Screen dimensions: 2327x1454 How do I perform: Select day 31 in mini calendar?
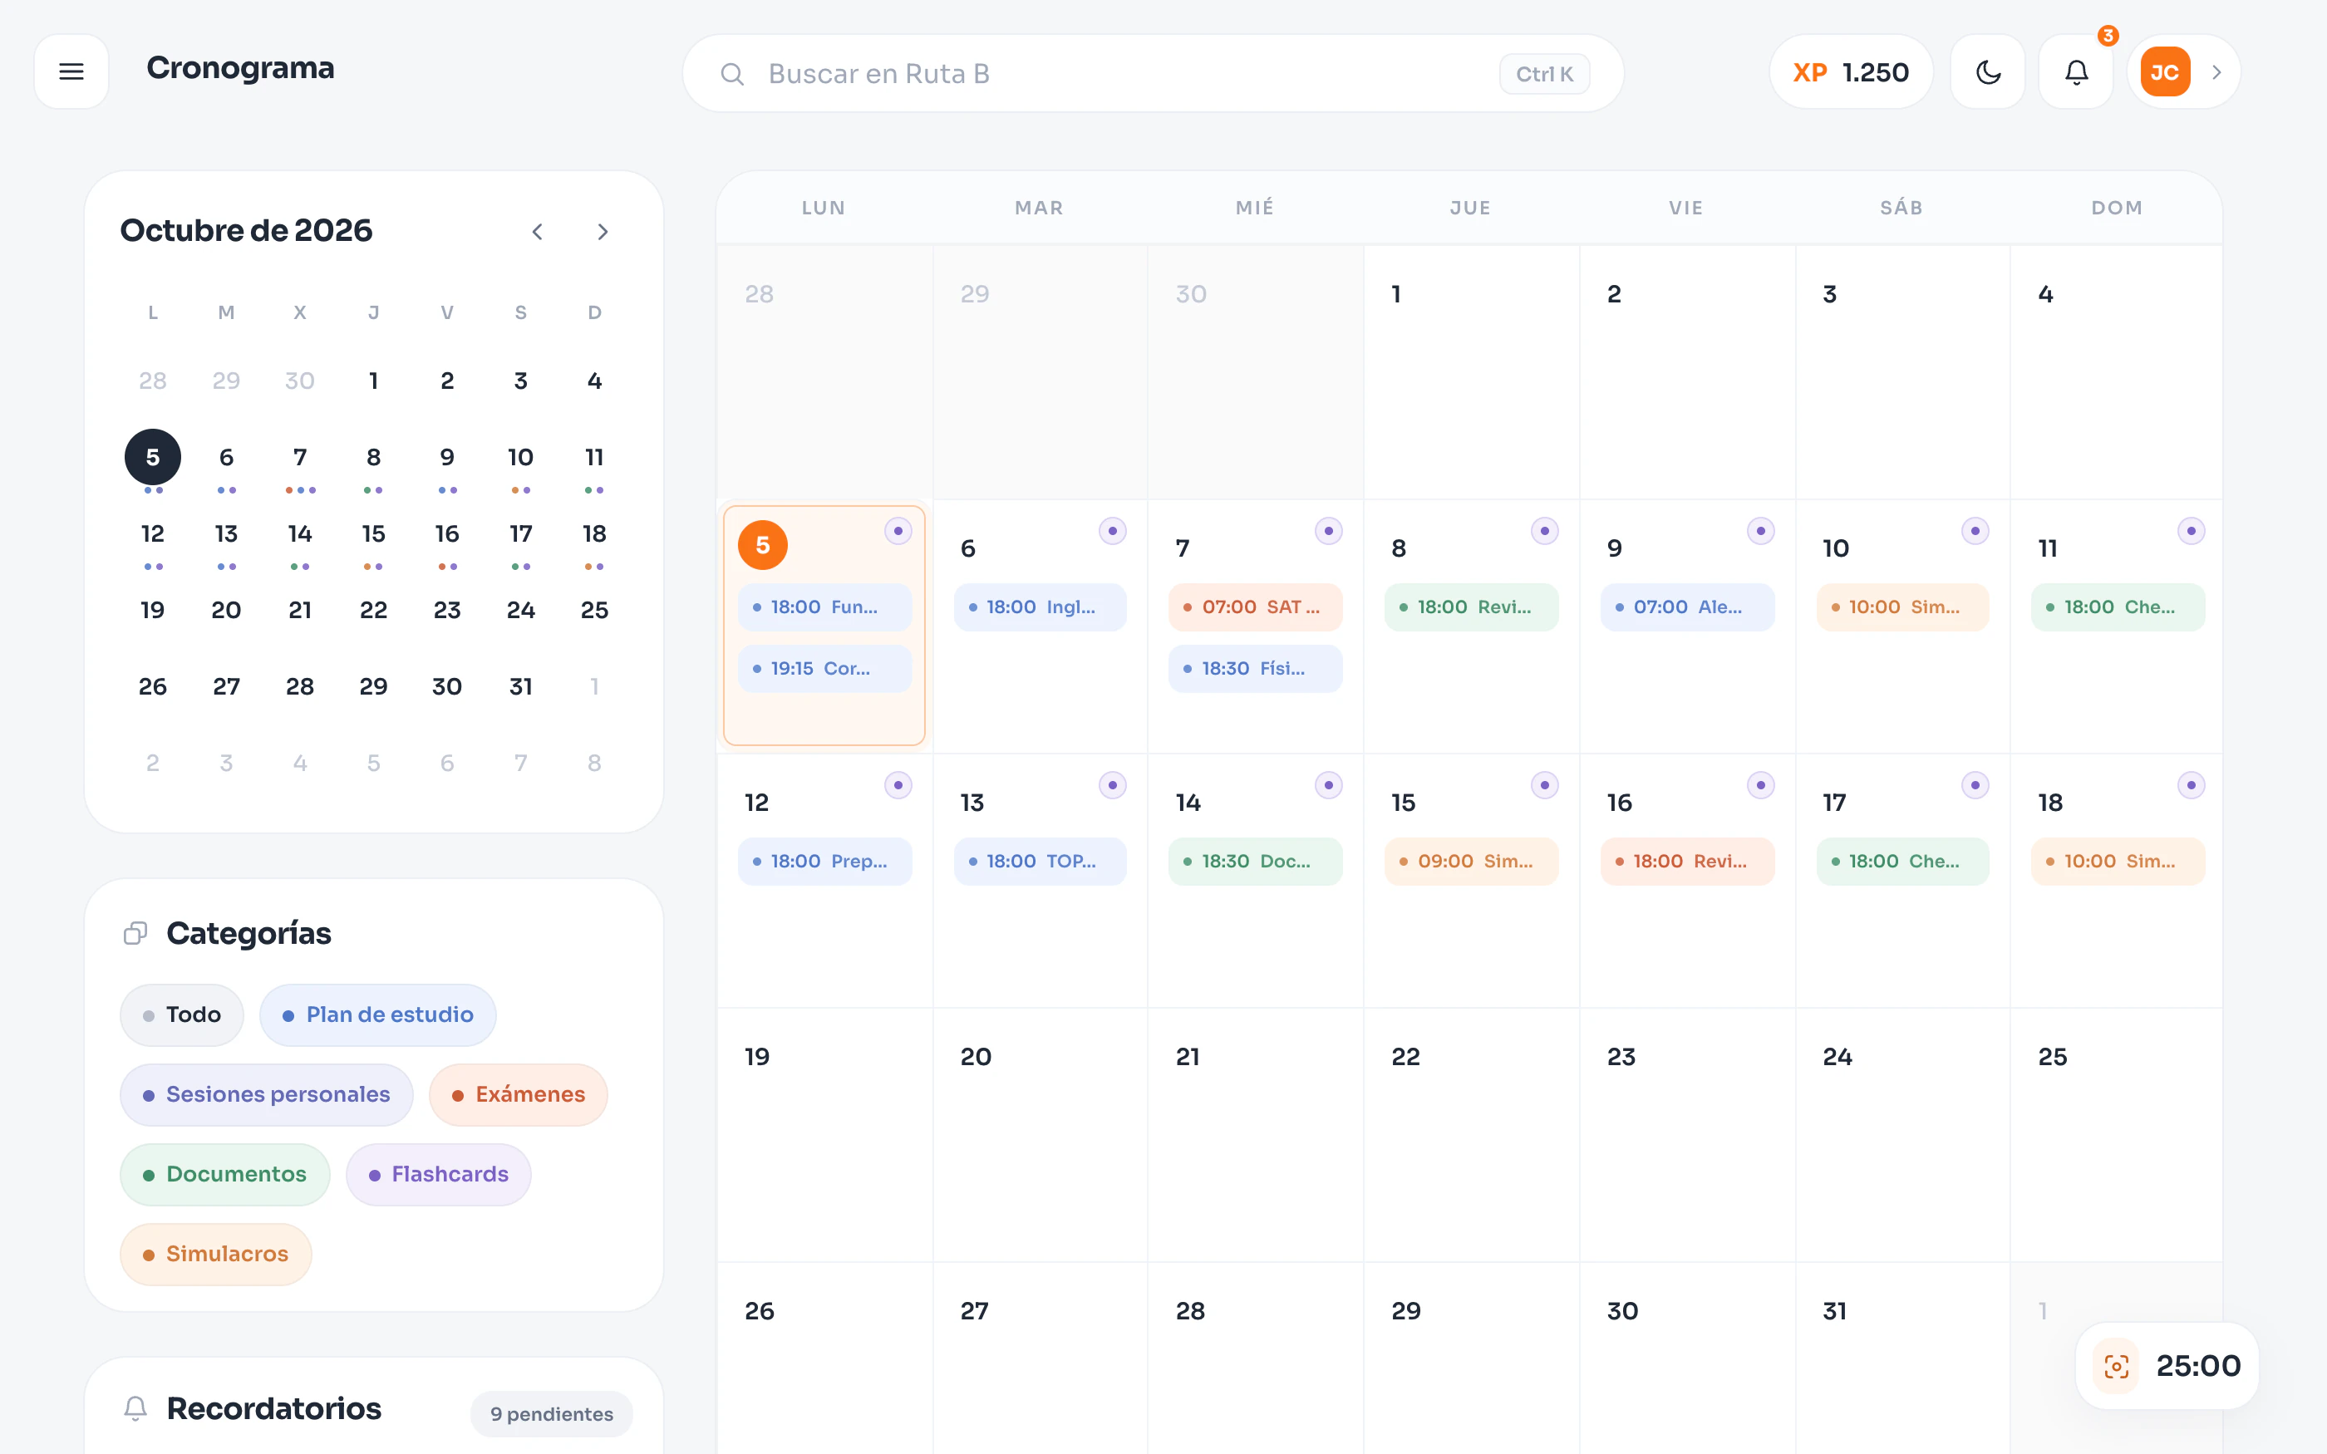pos(520,686)
